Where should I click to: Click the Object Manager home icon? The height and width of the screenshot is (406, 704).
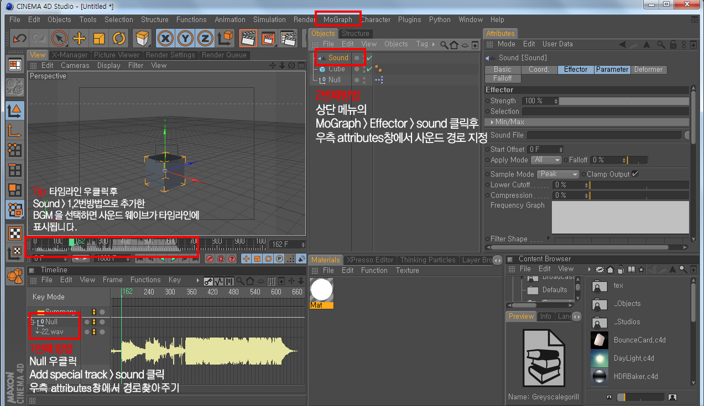(x=454, y=45)
